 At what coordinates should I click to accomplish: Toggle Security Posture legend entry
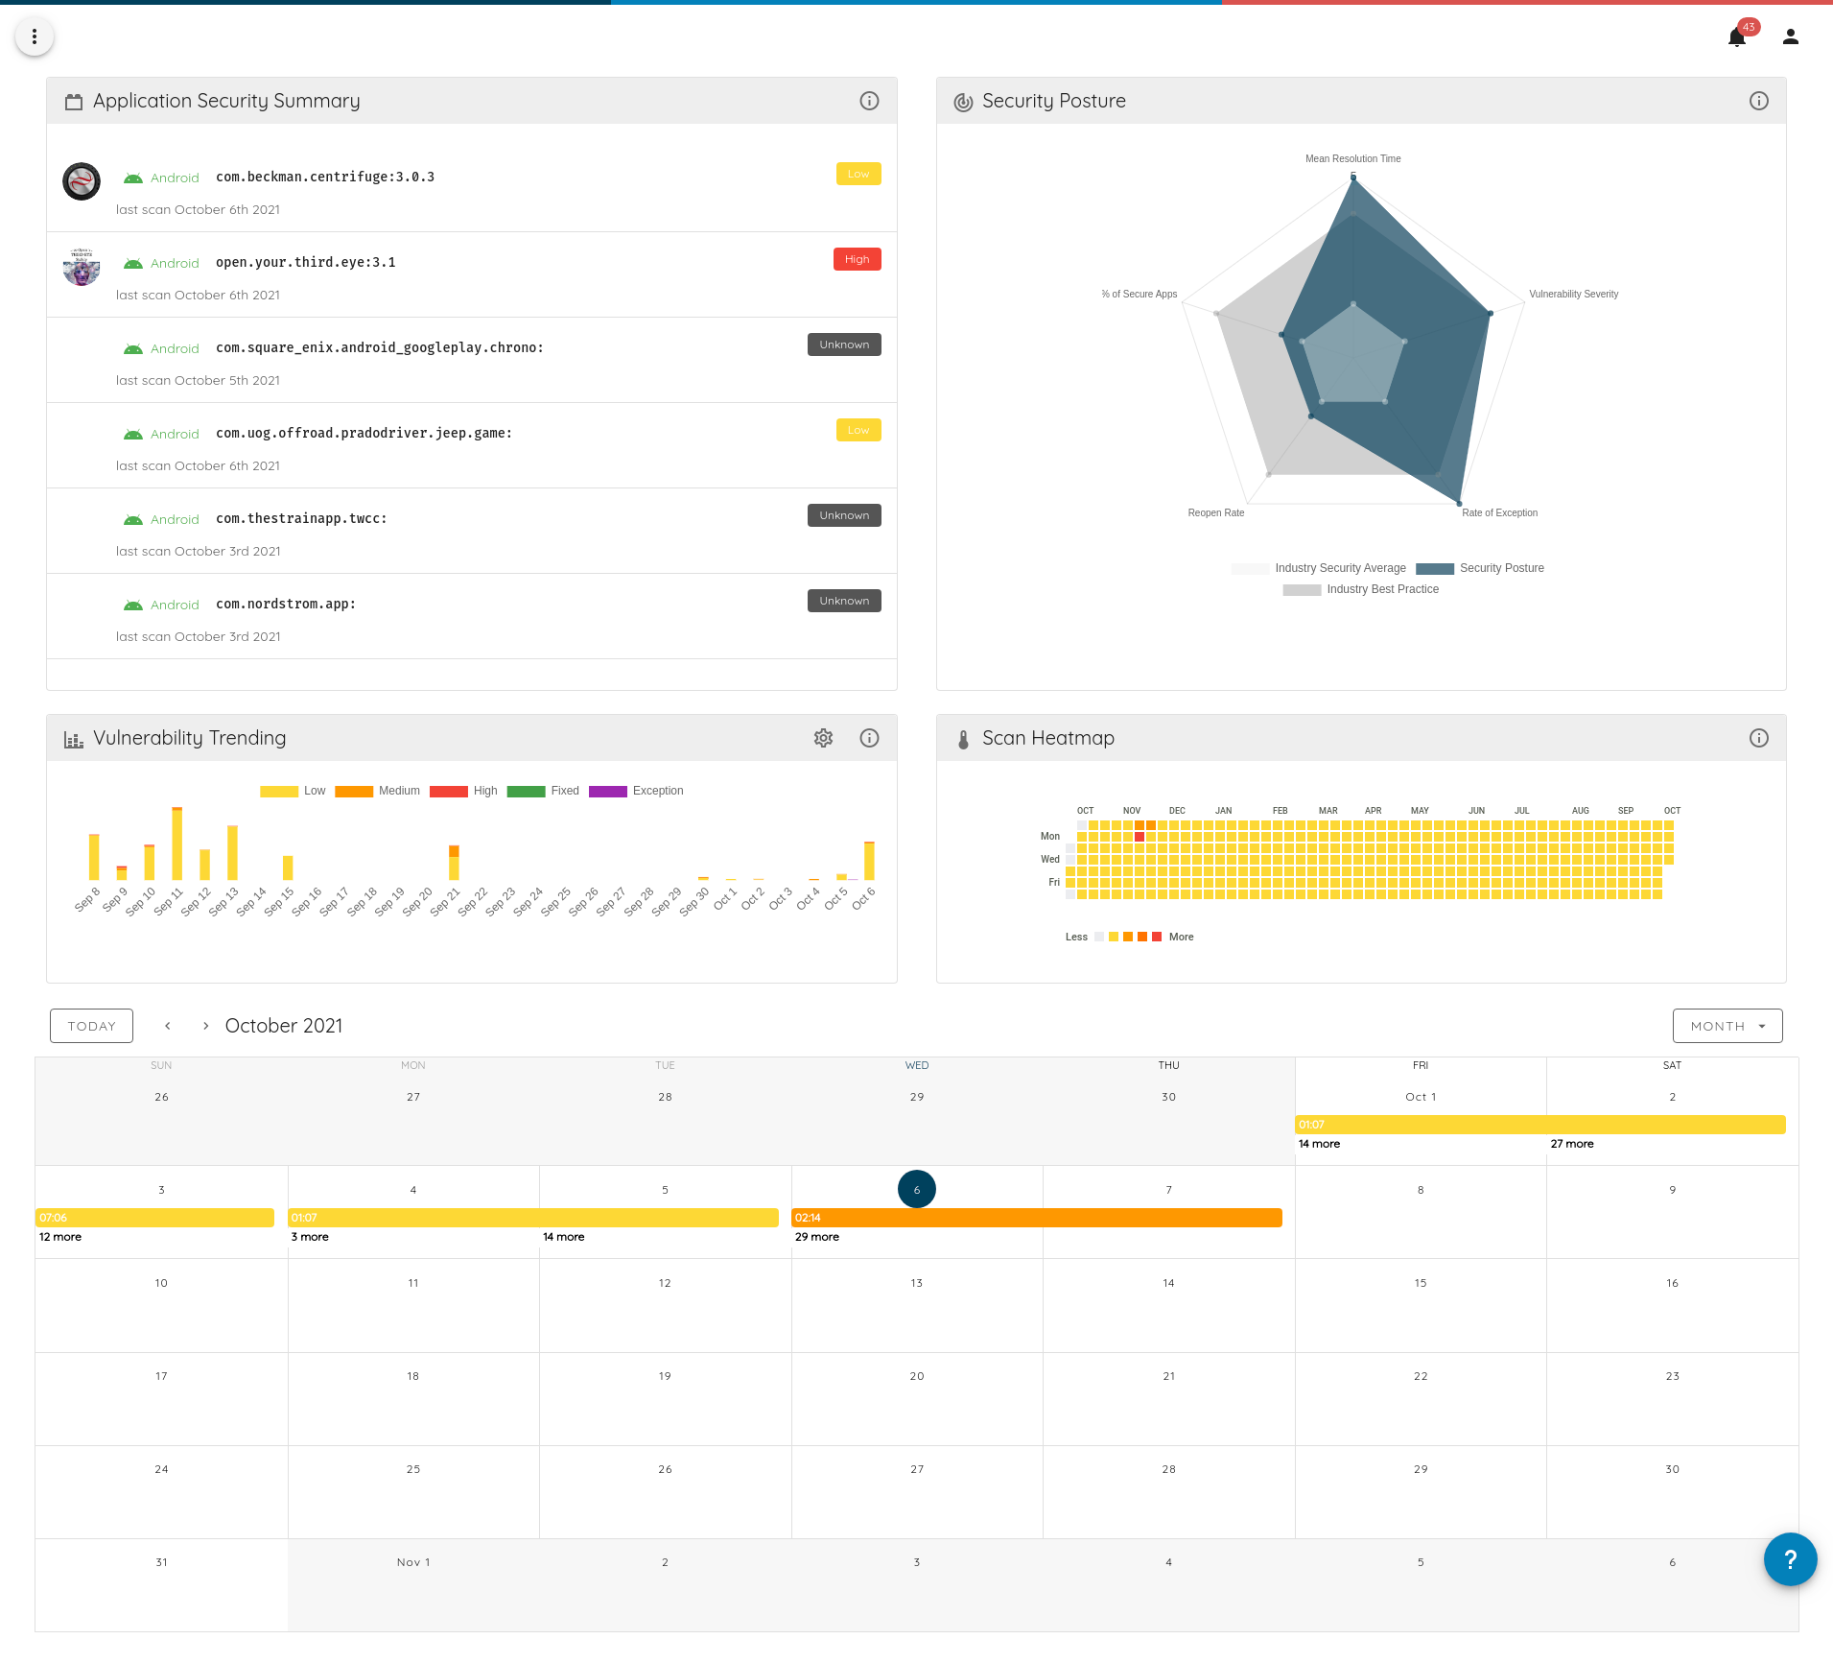pyautogui.click(x=1480, y=568)
